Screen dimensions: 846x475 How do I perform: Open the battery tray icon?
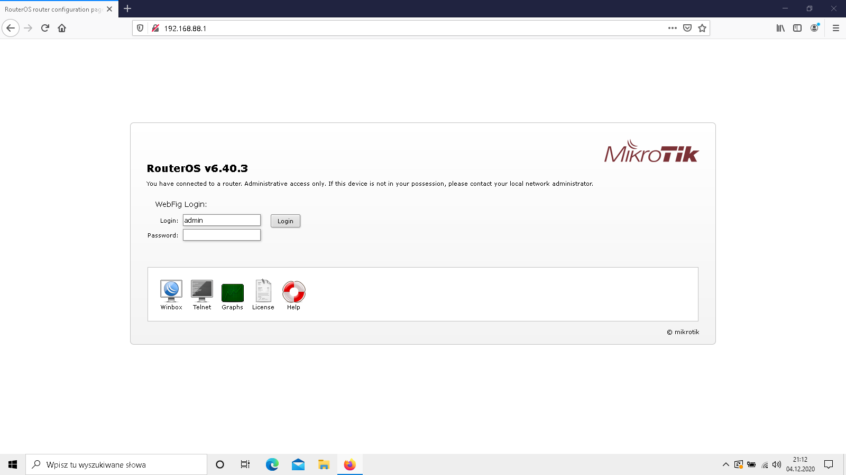(x=751, y=464)
